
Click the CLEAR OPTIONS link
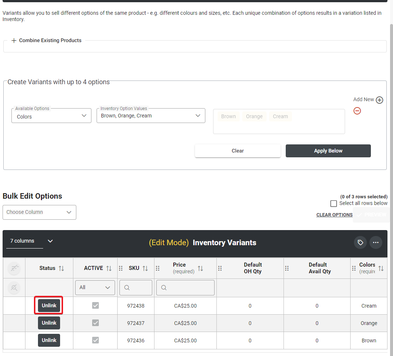334,215
